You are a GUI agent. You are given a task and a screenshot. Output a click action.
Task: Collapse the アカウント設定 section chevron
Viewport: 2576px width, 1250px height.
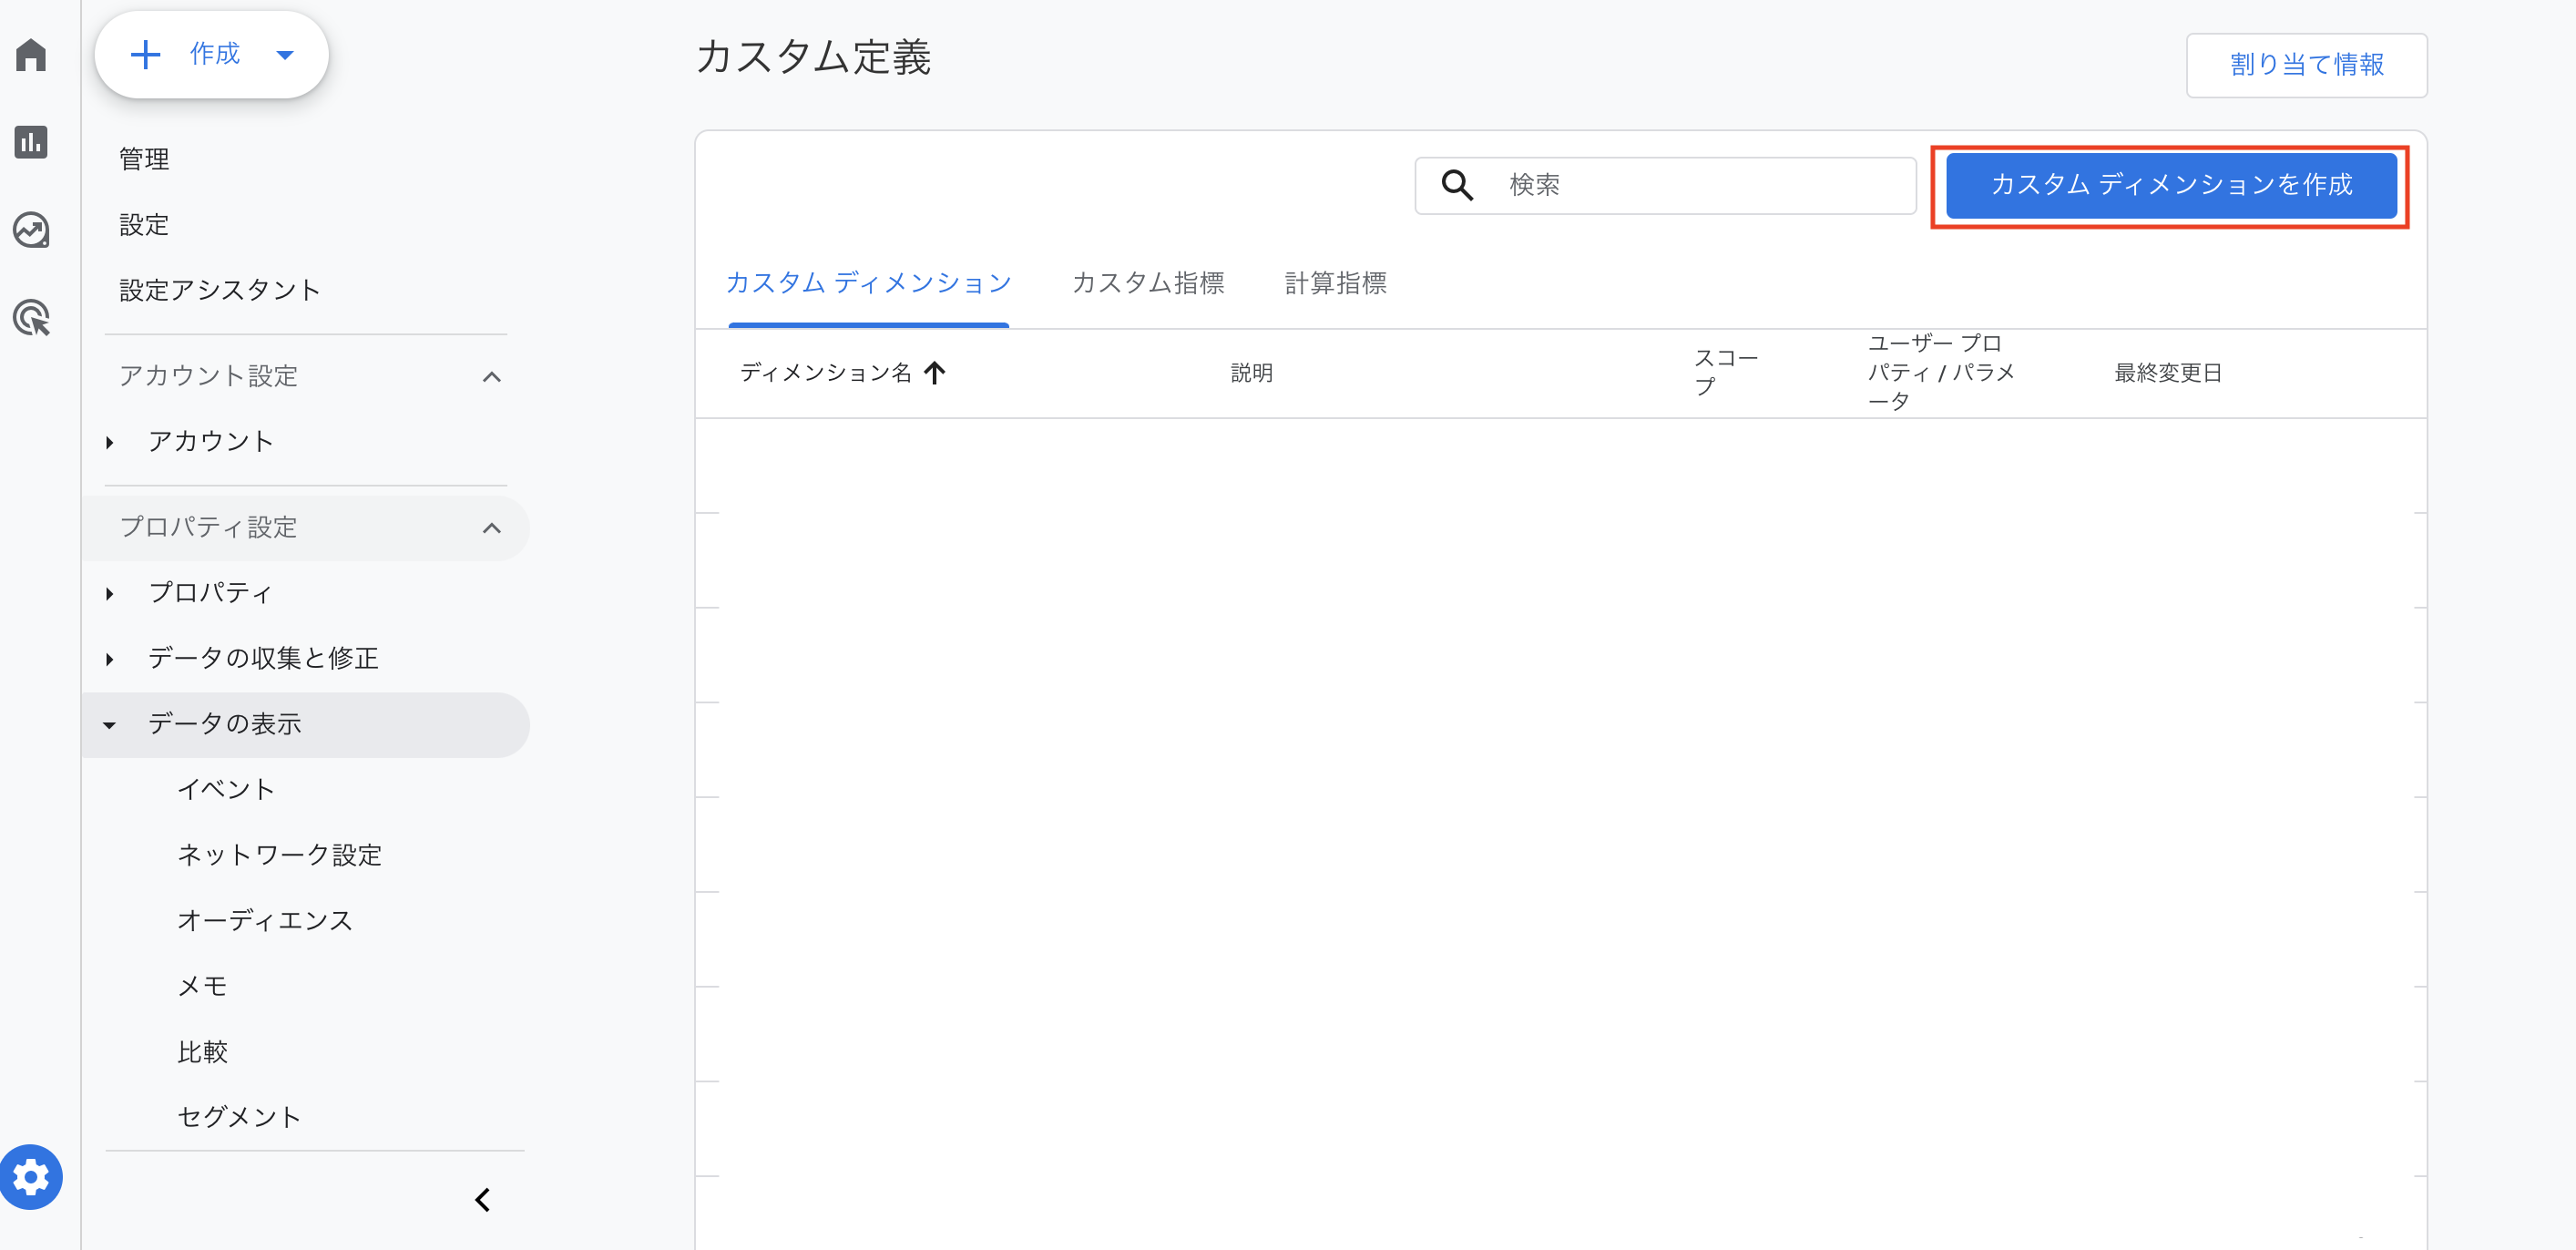491,377
